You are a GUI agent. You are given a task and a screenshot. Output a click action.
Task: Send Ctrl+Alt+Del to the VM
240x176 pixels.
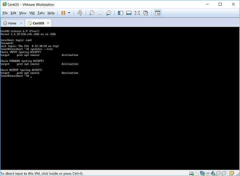[80, 13]
